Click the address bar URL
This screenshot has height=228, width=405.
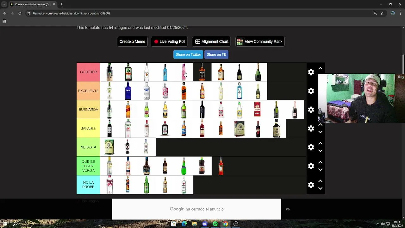coord(72,13)
